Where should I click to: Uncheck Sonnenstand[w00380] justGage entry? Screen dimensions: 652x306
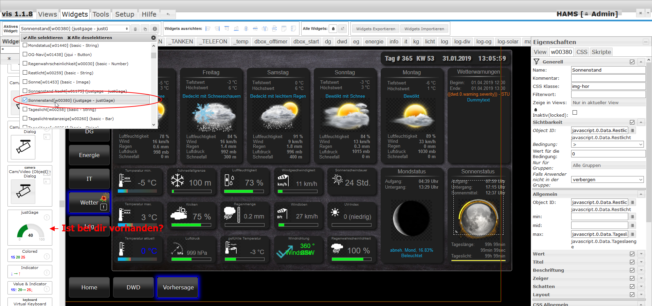(25, 100)
